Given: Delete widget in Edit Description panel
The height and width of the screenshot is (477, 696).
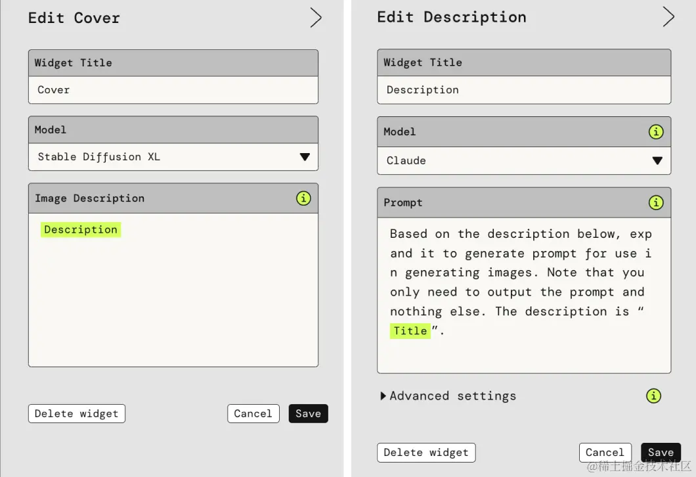Looking at the screenshot, I should (x=426, y=453).
